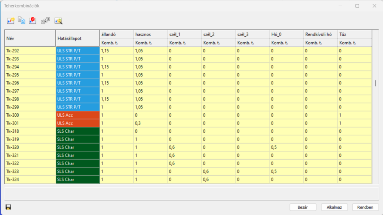
Task: Click the floppy disk save icon
Action: (8, 207)
